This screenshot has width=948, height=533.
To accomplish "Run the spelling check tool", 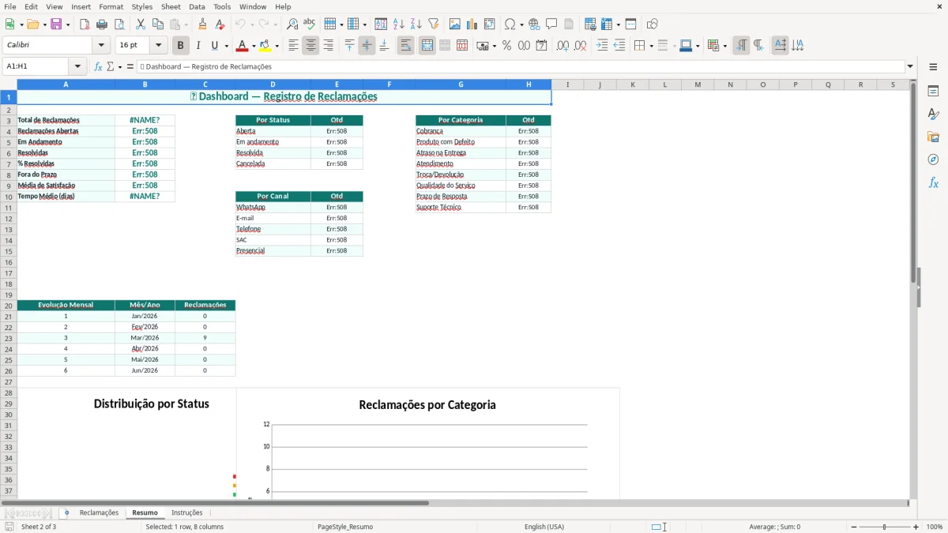I will [x=310, y=24].
